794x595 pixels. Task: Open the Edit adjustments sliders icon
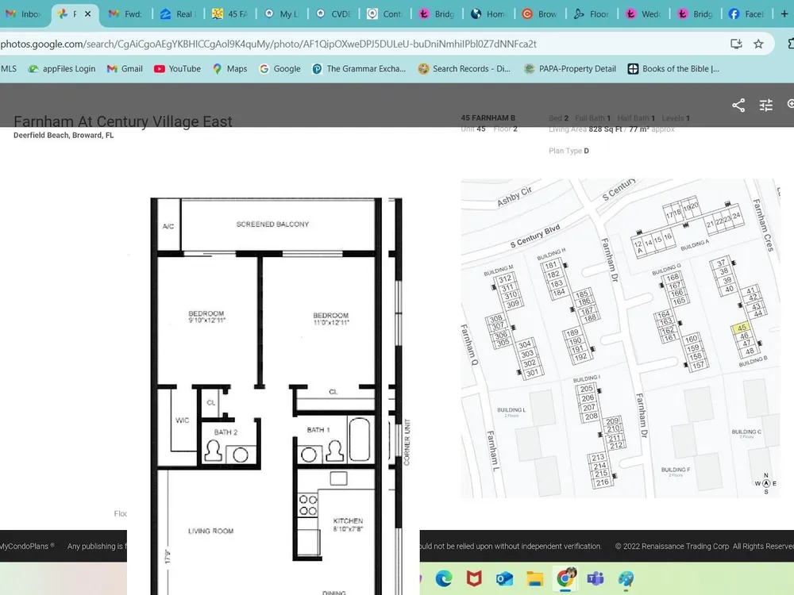[766, 105]
